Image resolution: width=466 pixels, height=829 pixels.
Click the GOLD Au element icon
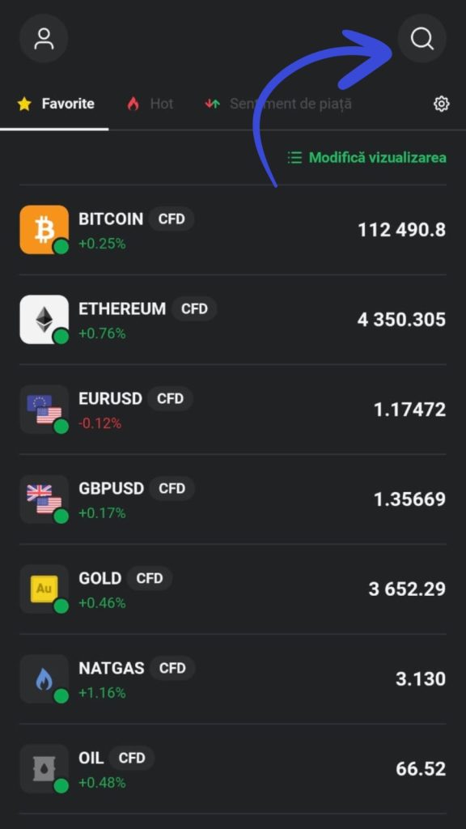(x=44, y=589)
